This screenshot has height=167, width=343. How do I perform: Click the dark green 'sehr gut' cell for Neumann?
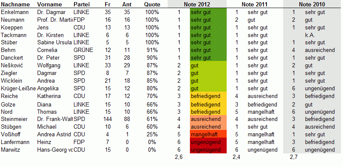pyautogui.click(x=208, y=20)
